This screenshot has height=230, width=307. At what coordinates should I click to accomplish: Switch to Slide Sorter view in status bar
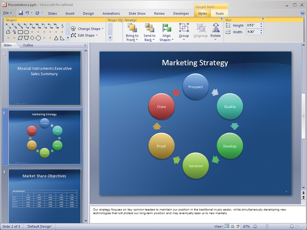pos(233,226)
